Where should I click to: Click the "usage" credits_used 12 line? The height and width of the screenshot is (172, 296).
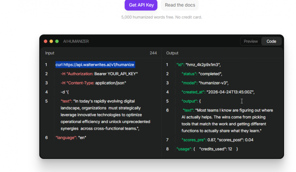coord(207,149)
